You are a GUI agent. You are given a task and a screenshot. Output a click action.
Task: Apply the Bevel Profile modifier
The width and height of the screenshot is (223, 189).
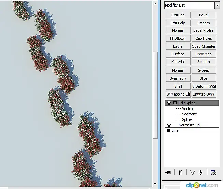pyautogui.click(x=204, y=30)
